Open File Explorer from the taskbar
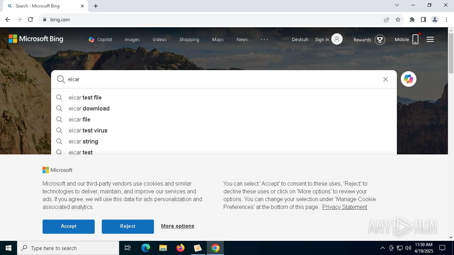454x255 pixels. click(x=163, y=248)
